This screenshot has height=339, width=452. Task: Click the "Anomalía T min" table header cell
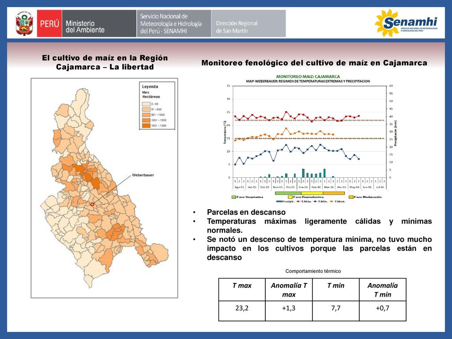pyautogui.click(x=383, y=290)
